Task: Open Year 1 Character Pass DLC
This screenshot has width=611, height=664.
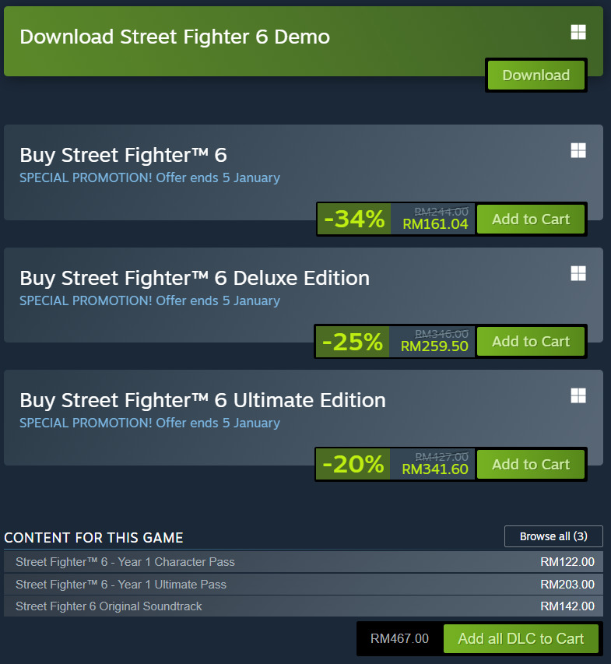Action: pyautogui.click(x=125, y=562)
